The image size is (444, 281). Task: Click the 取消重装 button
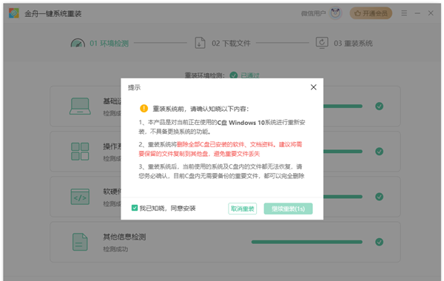(x=243, y=209)
